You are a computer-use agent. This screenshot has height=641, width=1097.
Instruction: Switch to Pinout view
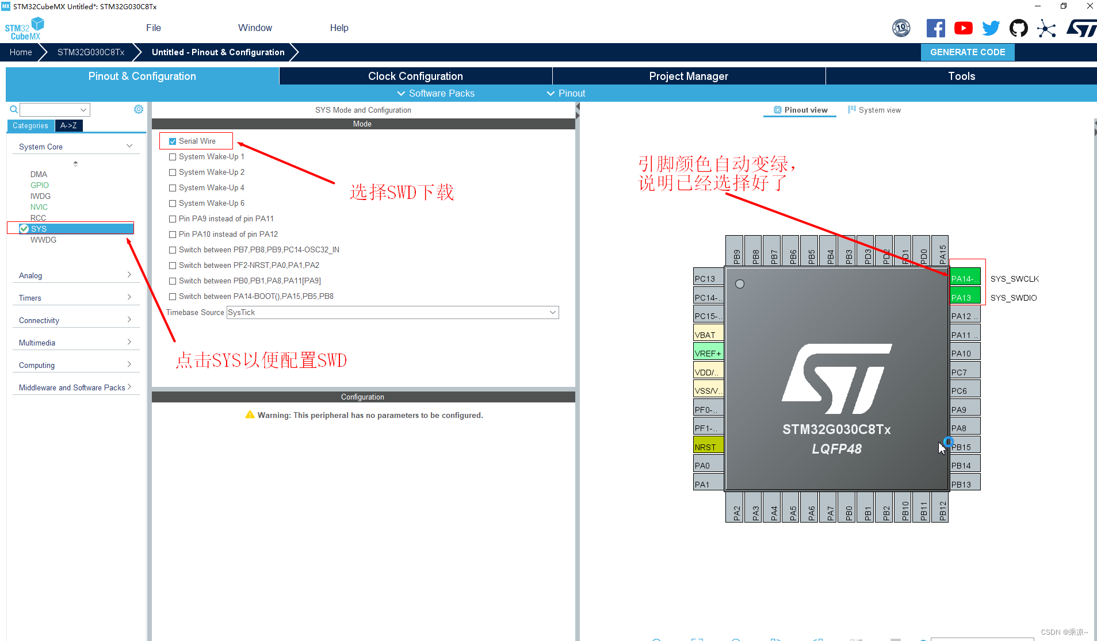pos(800,110)
